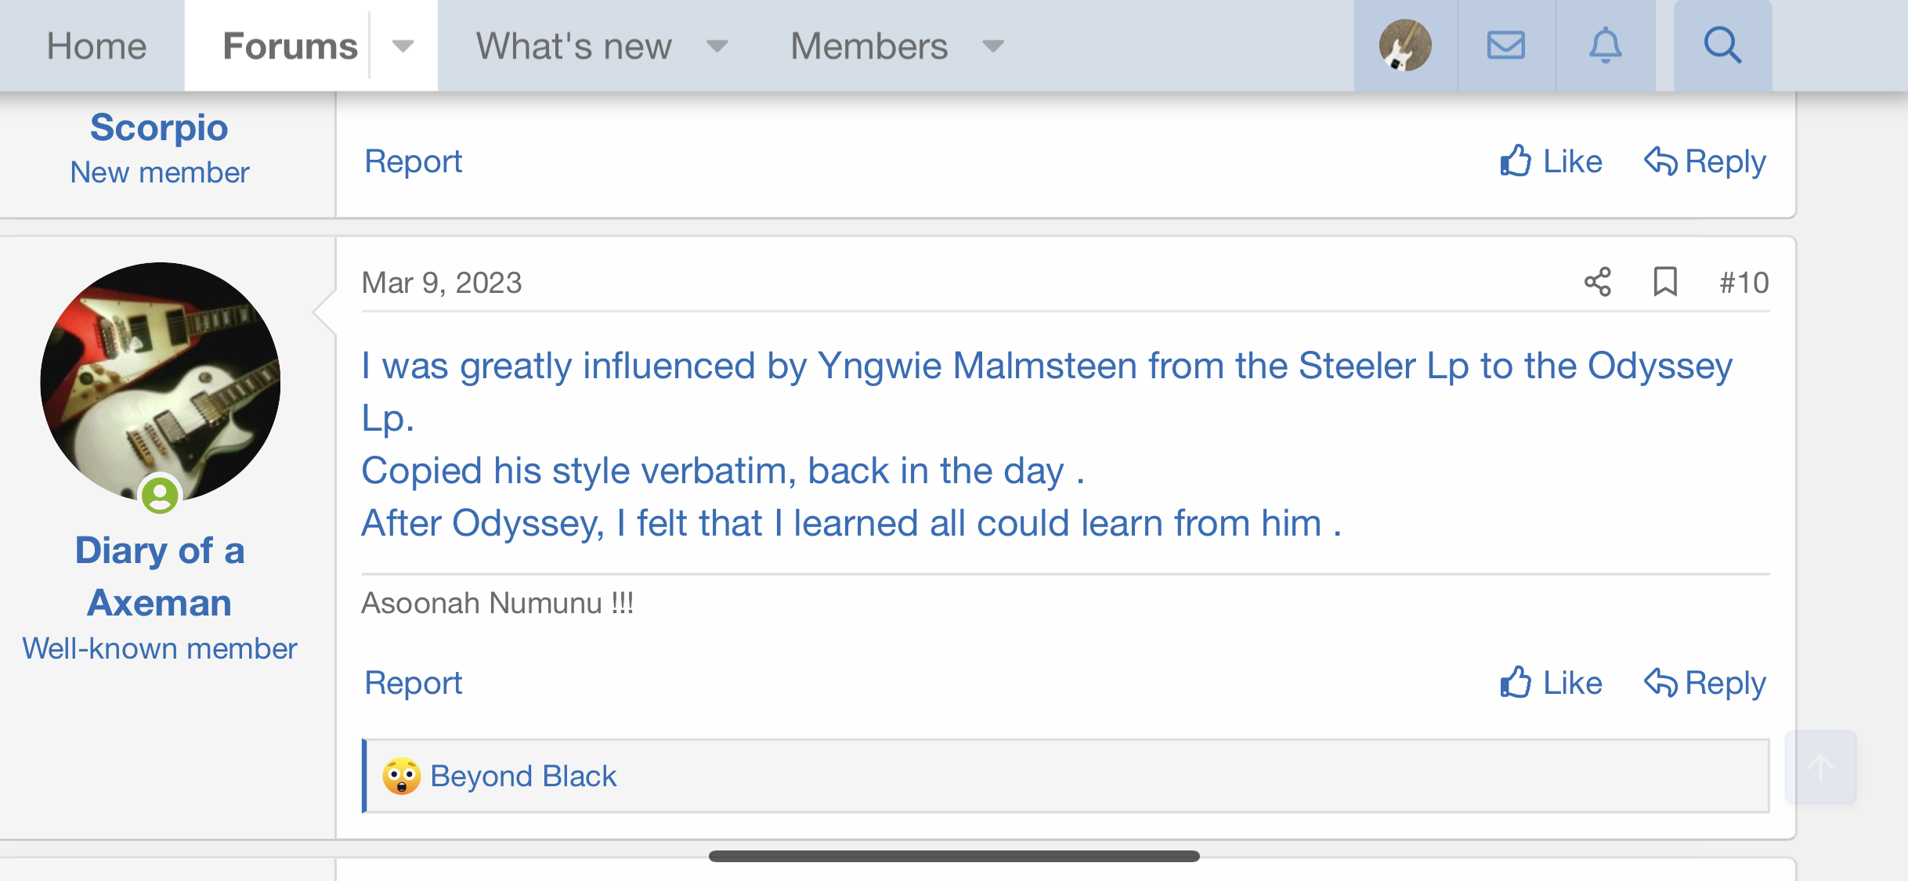
Task: Share post #10 via share icon
Action: pyautogui.click(x=1598, y=282)
